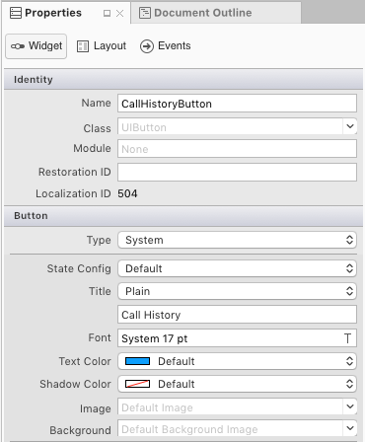Open the Text Color Default dropdown stepper
Image resolution: width=365 pixels, height=442 pixels.
coord(349,361)
